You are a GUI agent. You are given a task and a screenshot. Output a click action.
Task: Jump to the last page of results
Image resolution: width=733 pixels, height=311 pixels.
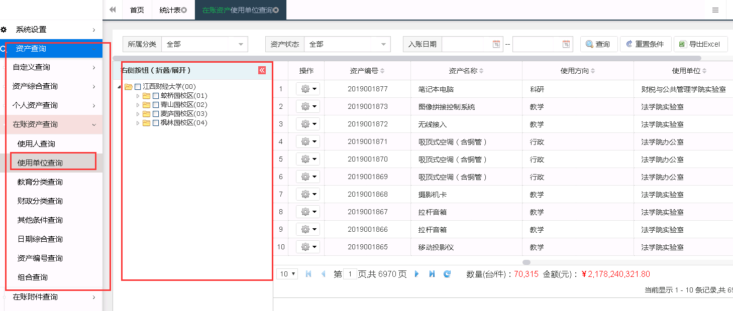click(x=432, y=274)
